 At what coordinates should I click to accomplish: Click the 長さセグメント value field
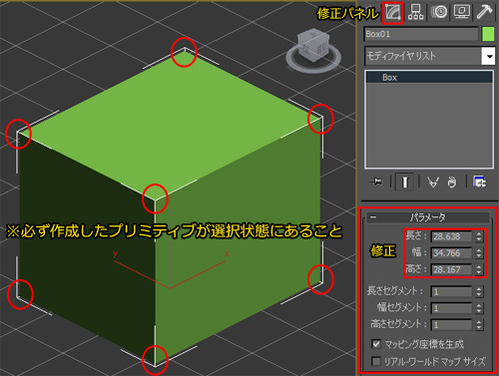click(451, 292)
